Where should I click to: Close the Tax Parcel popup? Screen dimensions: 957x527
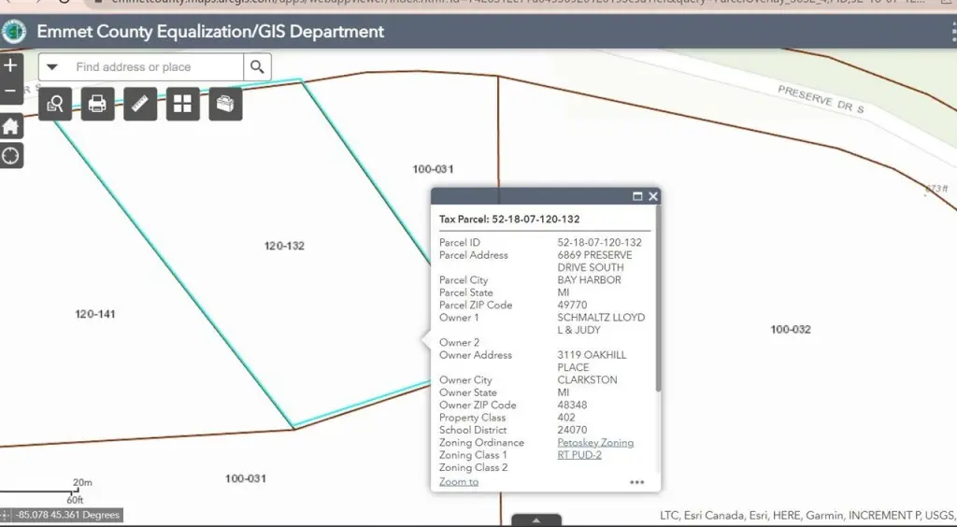652,196
